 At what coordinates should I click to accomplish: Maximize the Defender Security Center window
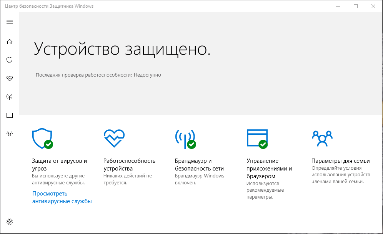356,6
